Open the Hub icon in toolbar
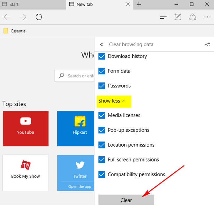Viewport: 214px width, 205px height. click(163, 17)
